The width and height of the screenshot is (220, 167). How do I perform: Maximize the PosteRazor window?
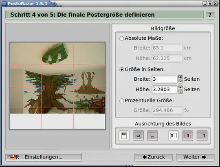pos(210,4)
